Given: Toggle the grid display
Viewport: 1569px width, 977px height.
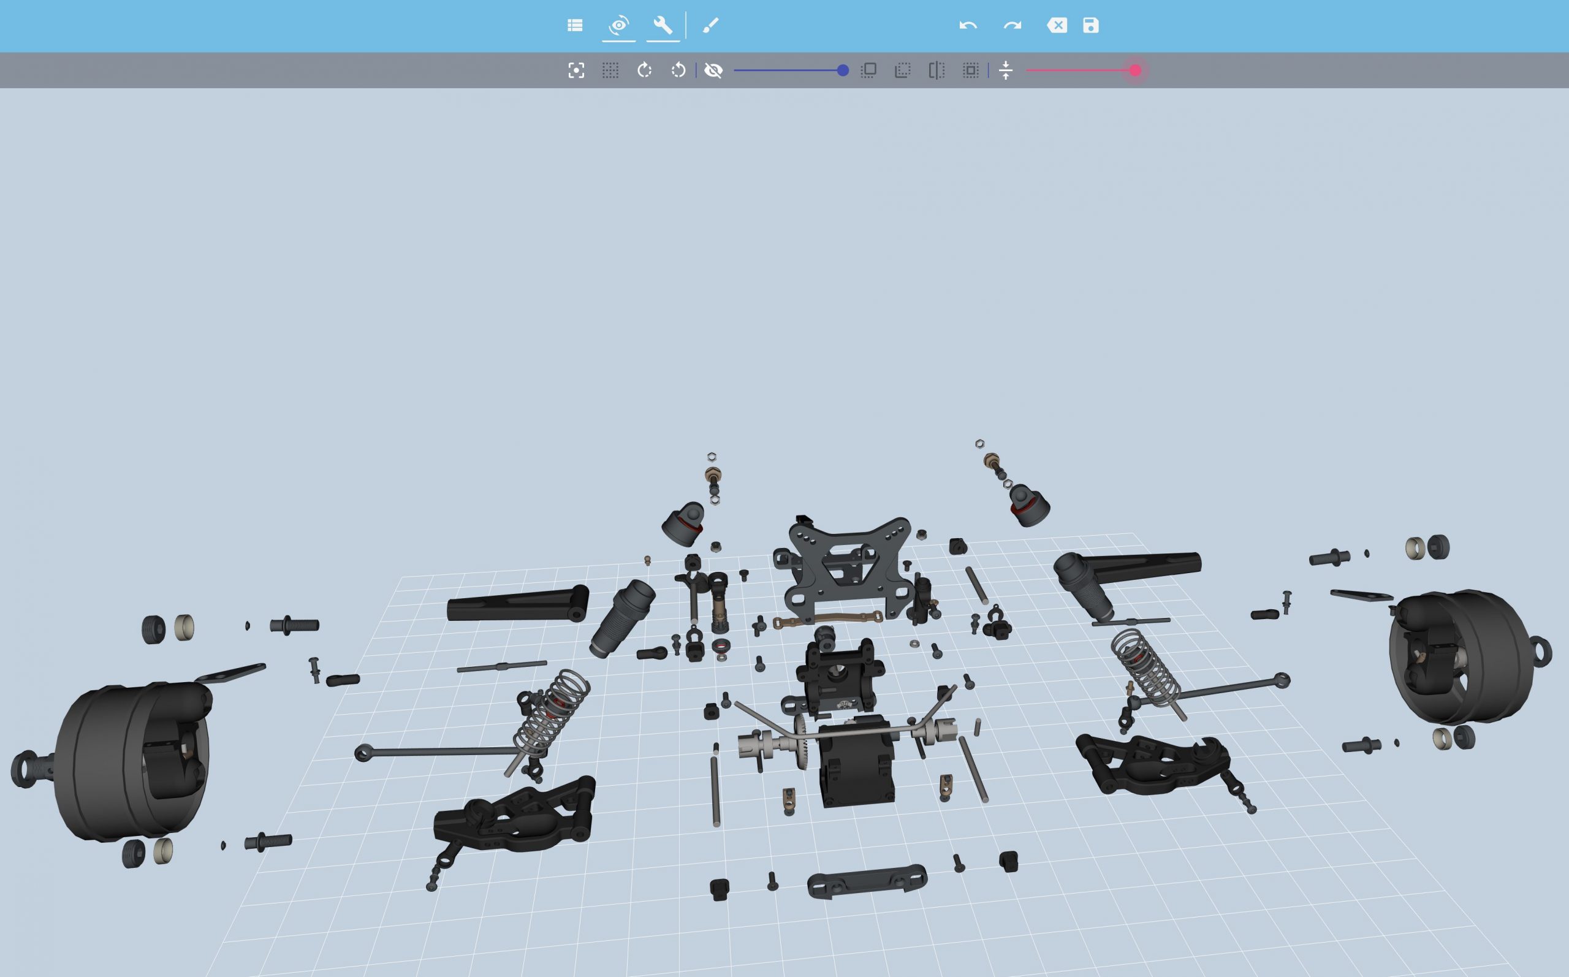Looking at the screenshot, I should (x=611, y=70).
